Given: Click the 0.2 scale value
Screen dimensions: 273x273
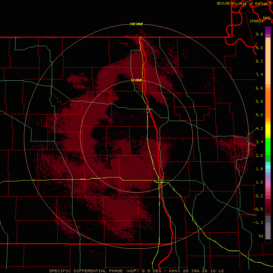Looking at the screenshot, I should [259, 196].
